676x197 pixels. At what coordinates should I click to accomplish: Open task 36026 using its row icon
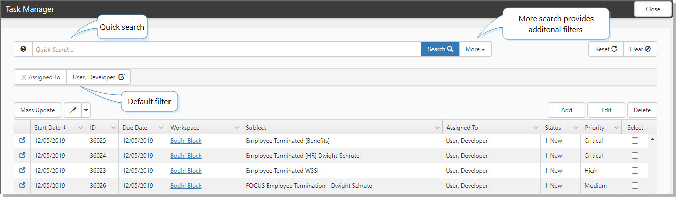coord(22,186)
